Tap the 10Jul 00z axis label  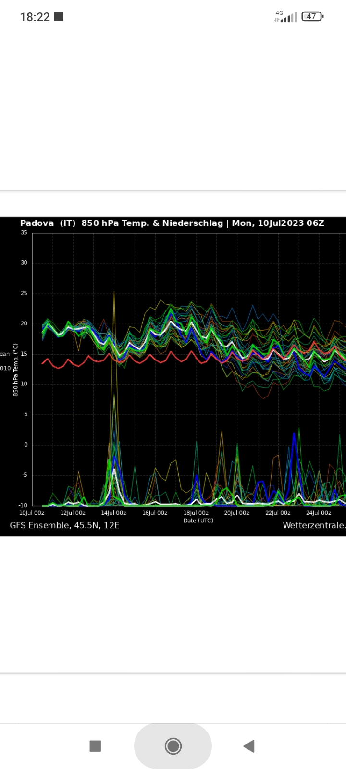pos(32,513)
